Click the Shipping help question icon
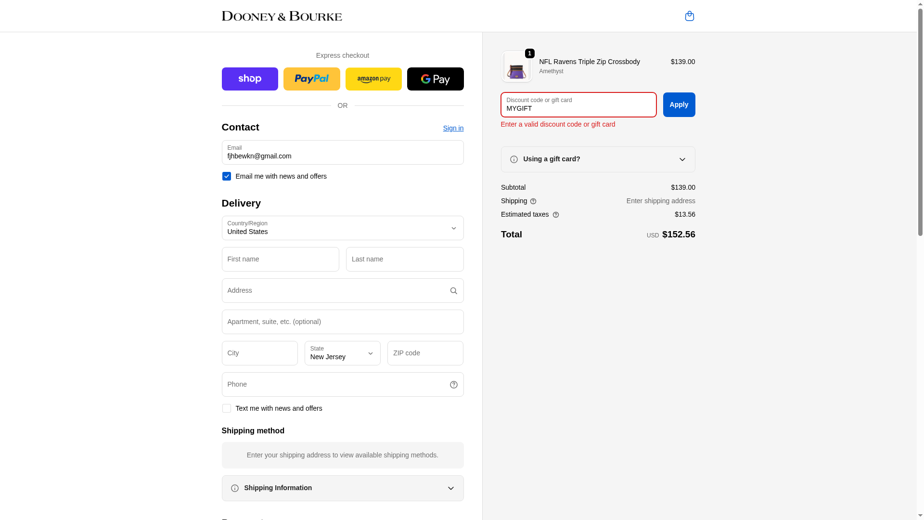The height and width of the screenshot is (520, 924). (533, 201)
